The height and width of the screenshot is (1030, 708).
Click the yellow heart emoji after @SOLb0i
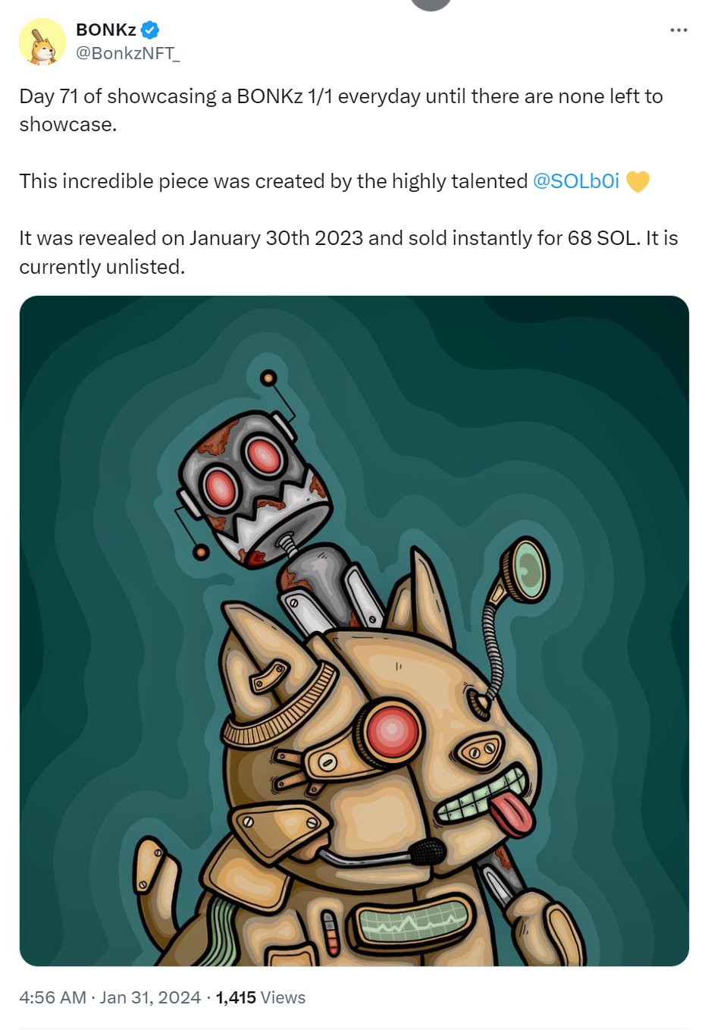coord(638,182)
